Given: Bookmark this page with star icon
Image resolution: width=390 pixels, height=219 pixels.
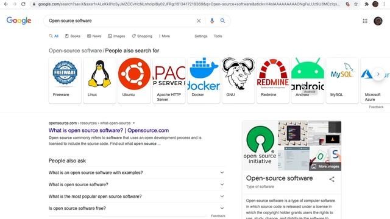Looking at the screenshot, I should (x=356, y=4).
